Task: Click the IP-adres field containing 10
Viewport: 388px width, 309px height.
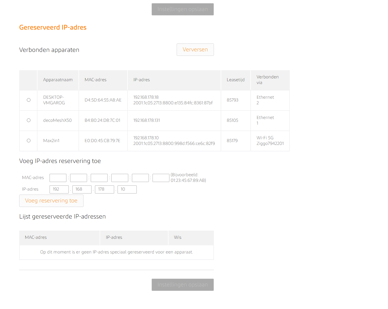Action: [x=127, y=189]
